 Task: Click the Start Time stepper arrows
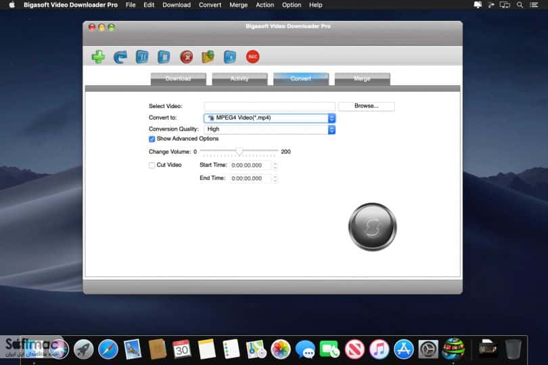point(275,165)
